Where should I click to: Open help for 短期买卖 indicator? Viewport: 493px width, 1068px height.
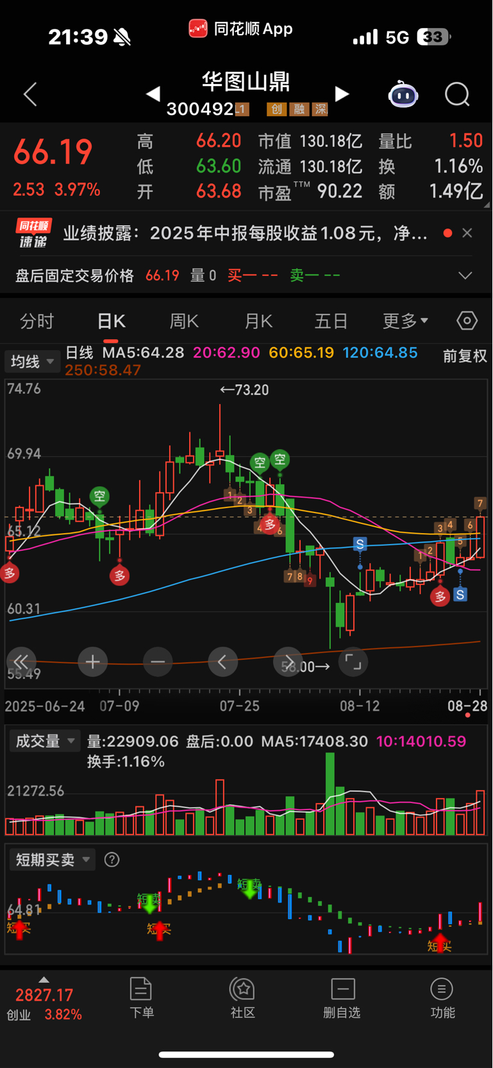(x=112, y=860)
